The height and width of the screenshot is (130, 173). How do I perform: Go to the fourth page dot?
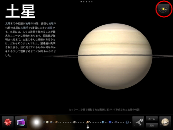[89, 2]
